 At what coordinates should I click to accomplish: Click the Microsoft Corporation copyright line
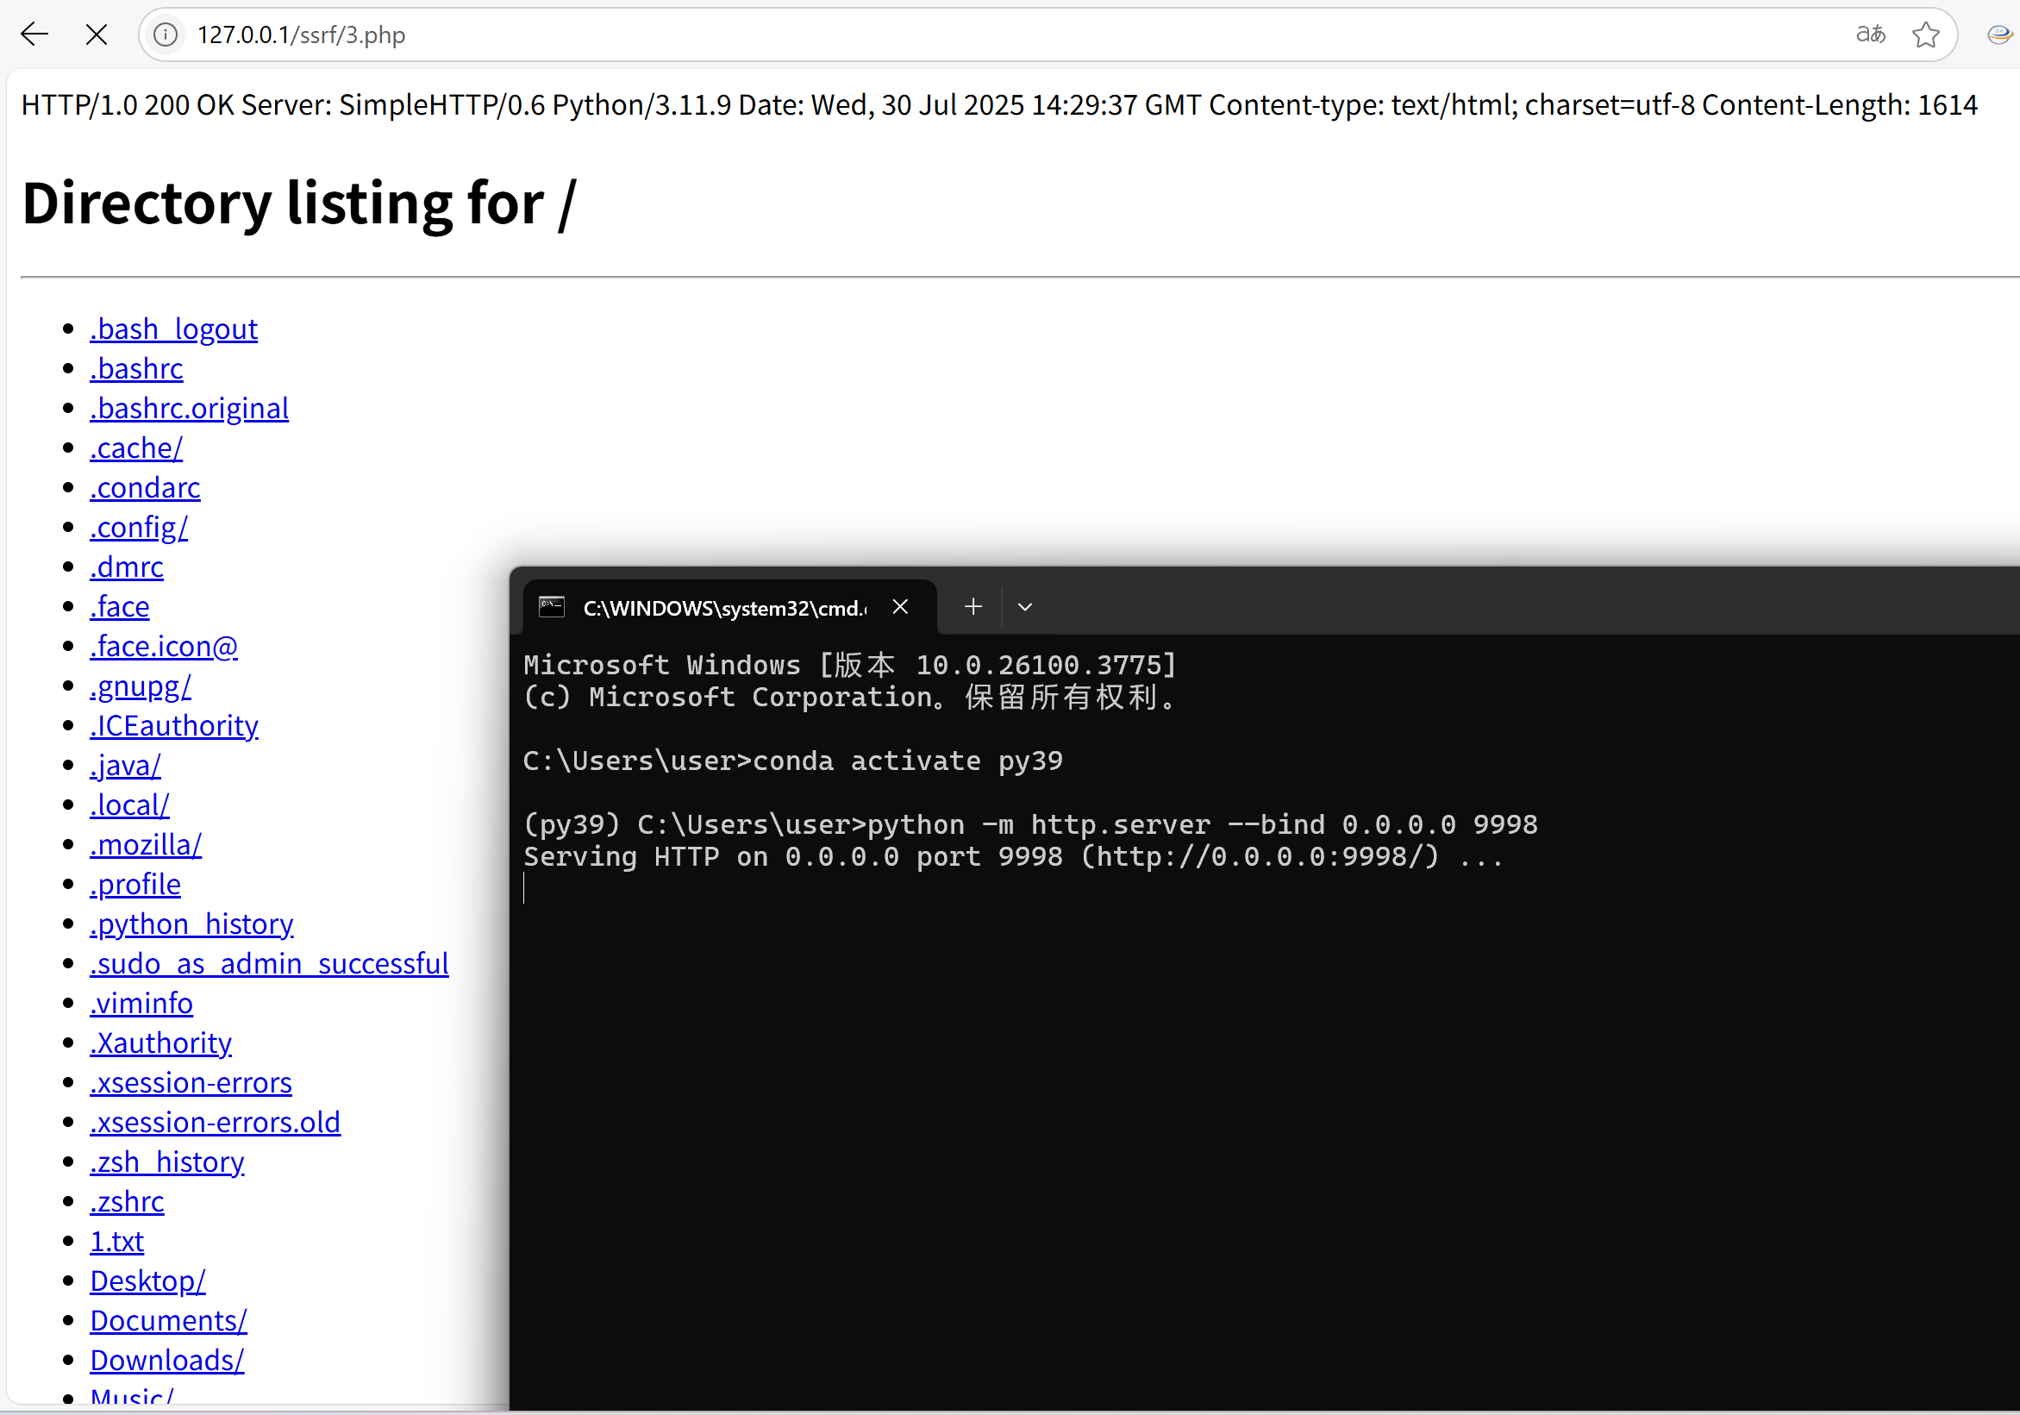[850, 697]
